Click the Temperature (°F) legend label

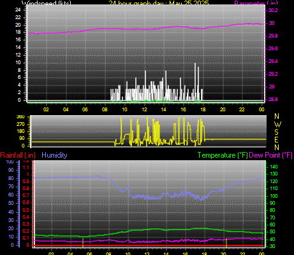coord(223,155)
